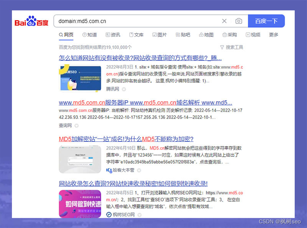Open result MD5加解密站一站成名

pos(126,139)
